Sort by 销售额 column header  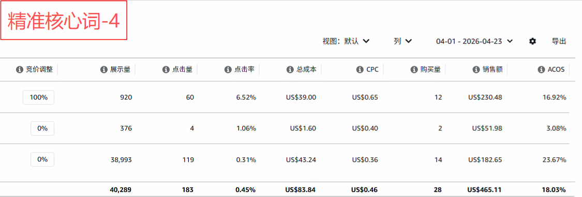coord(493,69)
